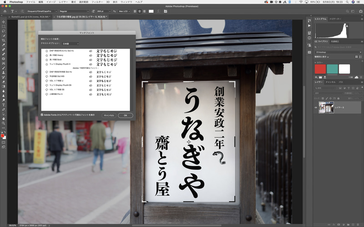Click the share icon at top right
The height and width of the screenshot is (227, 364).
360,11
